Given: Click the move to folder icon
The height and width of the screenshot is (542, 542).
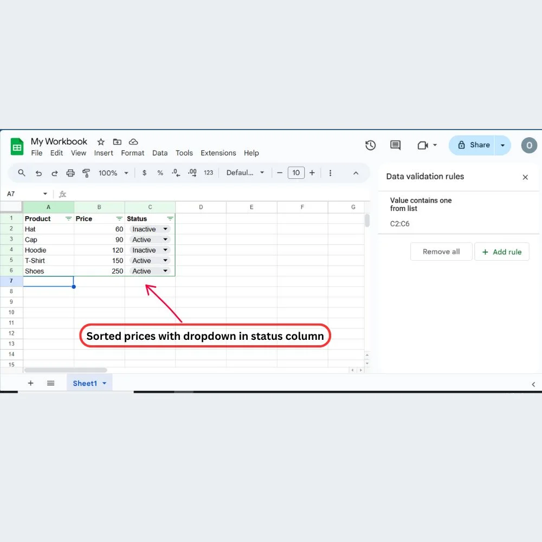Looking at the screenshot, I should [x=117, y=141].
